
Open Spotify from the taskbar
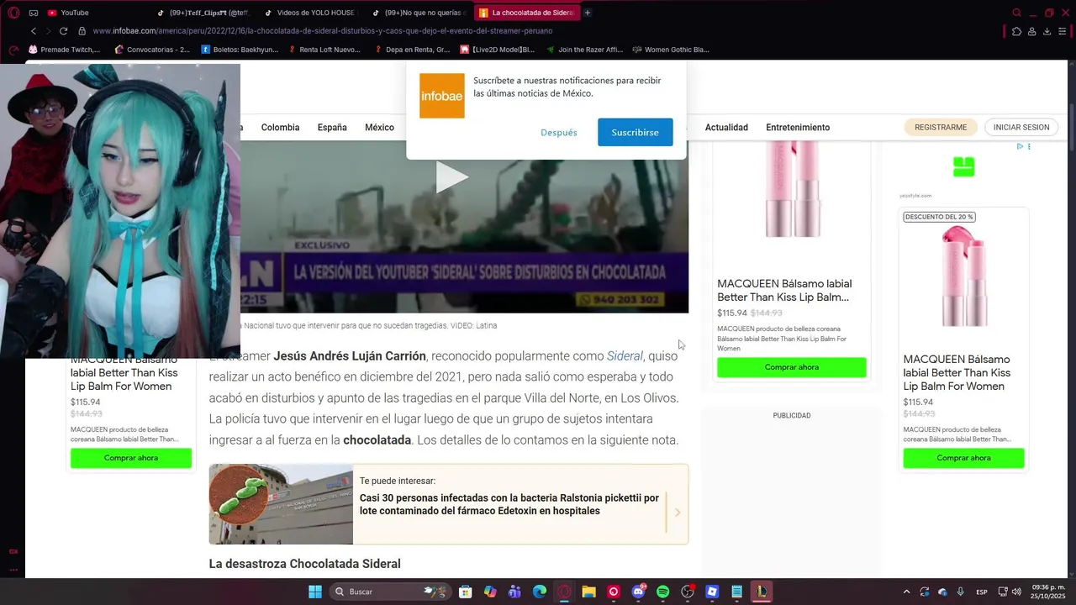662,592
